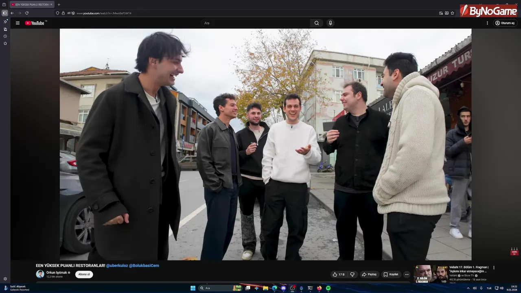Open the shield tracking protection icon
This screenshot has width=521, height=293.
pyautogui.click(x=57, y=13)
